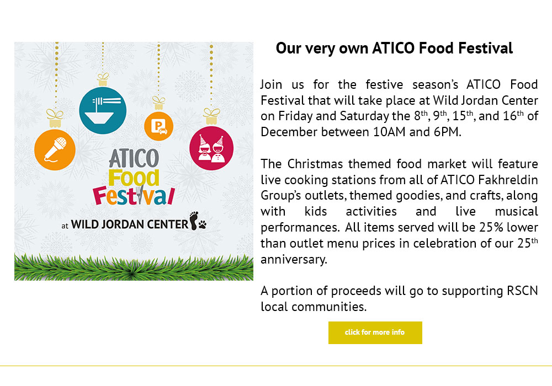Click the footprint and paw print logo
552x386 pixels.
coord(198,221)
